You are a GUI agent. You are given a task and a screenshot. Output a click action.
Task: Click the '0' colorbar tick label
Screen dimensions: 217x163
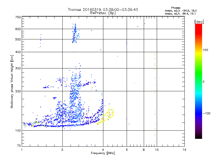[203, 82]
